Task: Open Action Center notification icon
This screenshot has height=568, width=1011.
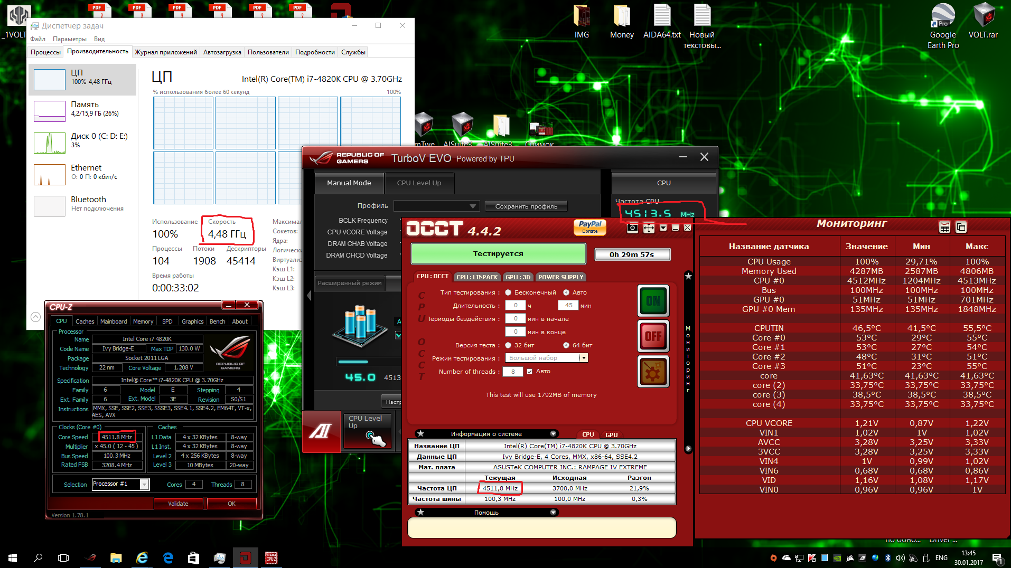Action: [997, 558]
